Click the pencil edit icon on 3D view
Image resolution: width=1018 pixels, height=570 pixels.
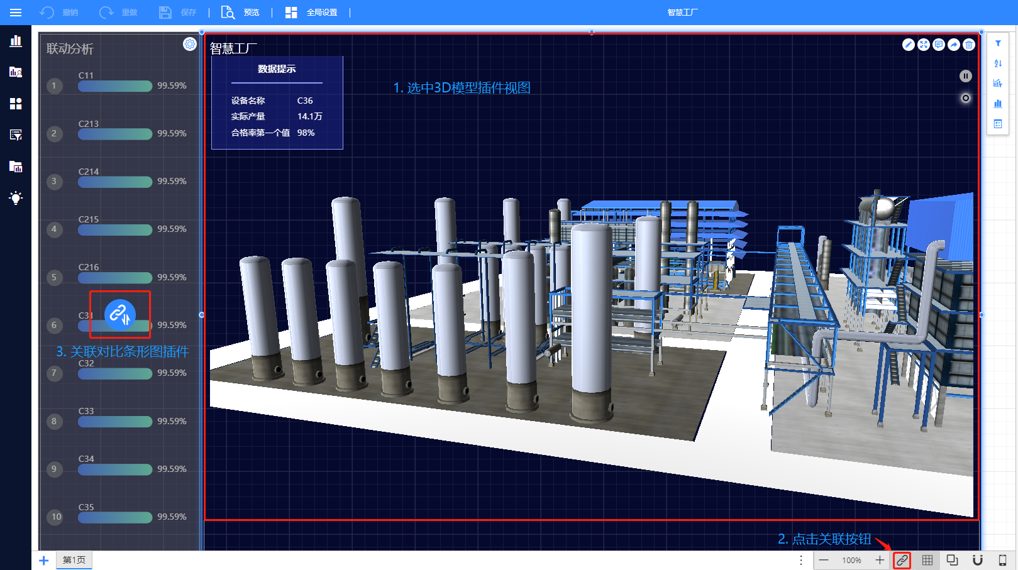(x=909, y=45)
